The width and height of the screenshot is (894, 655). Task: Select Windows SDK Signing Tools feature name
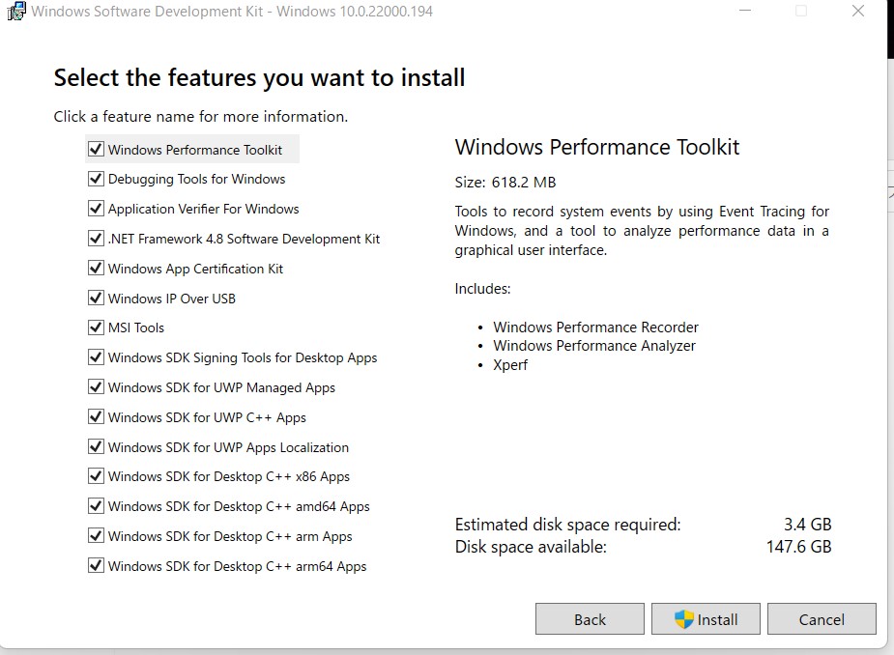243,357
